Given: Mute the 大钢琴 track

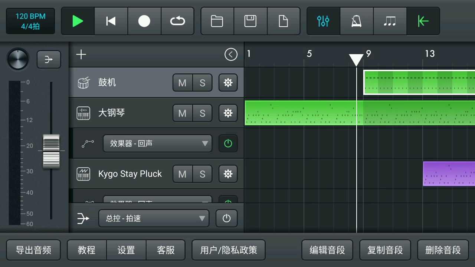Looking at the screenshot, I should click(x=183, y=113).
